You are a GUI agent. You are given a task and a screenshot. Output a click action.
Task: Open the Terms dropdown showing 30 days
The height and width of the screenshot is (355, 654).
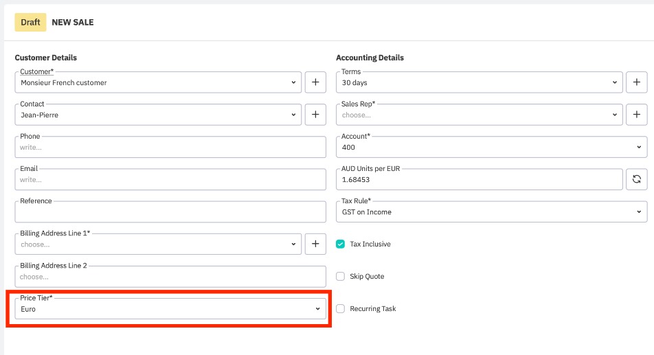[479, 82]
